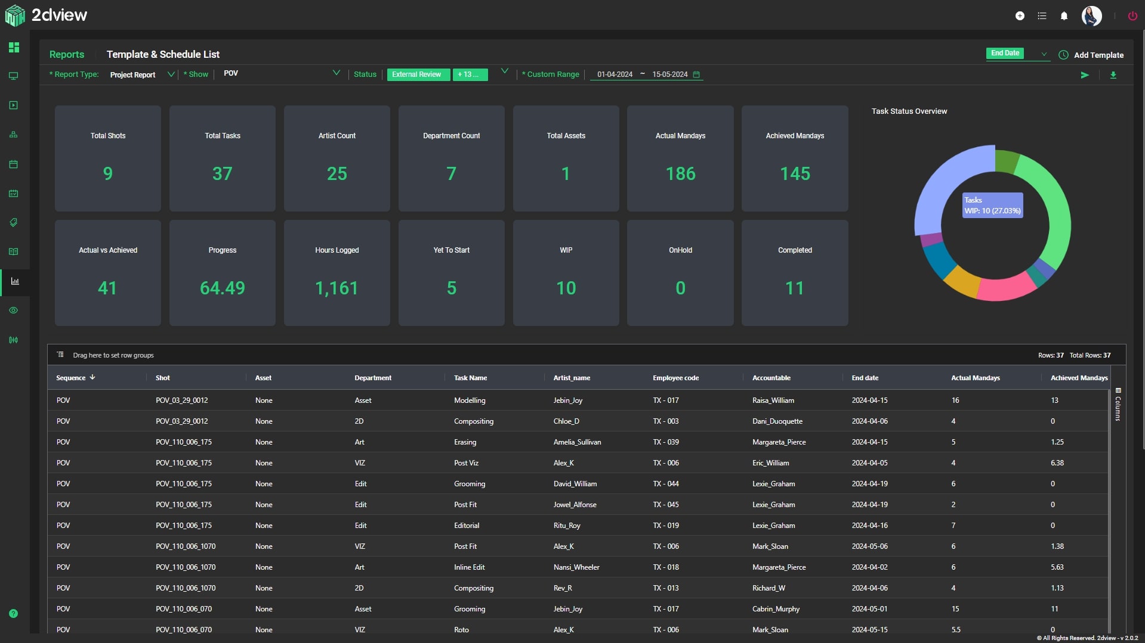
Task: Select the External Review status chip
Action: pyautogui.click(x=418, y=74)
